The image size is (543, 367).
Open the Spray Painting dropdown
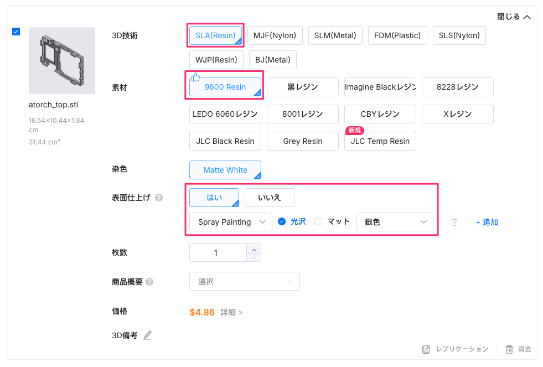[230, 222]
